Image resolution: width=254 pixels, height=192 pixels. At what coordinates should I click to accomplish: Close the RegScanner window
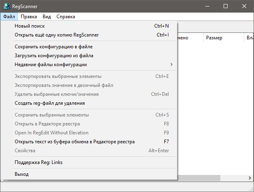(244, 6)
